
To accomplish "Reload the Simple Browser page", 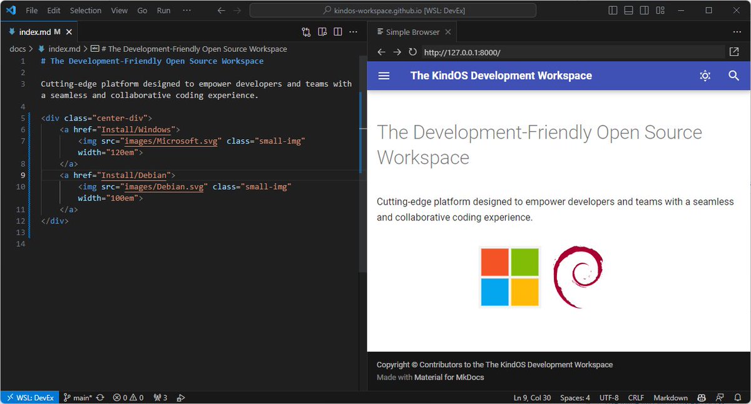I will coord(412,52).
